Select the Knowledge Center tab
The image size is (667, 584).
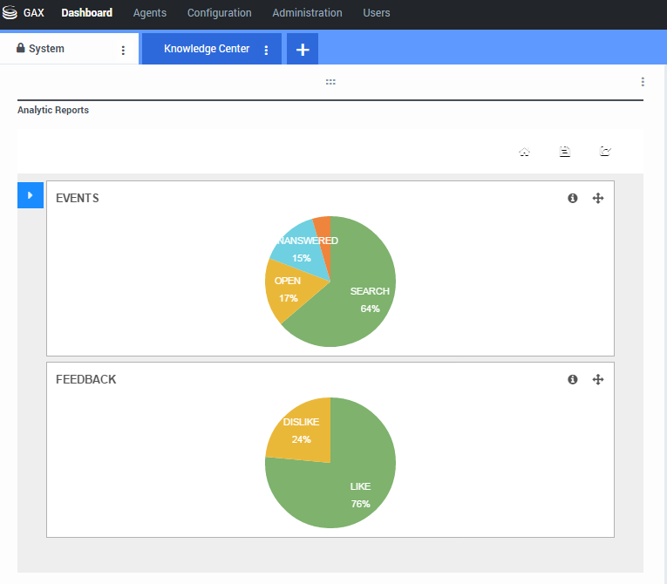point(207,49)
